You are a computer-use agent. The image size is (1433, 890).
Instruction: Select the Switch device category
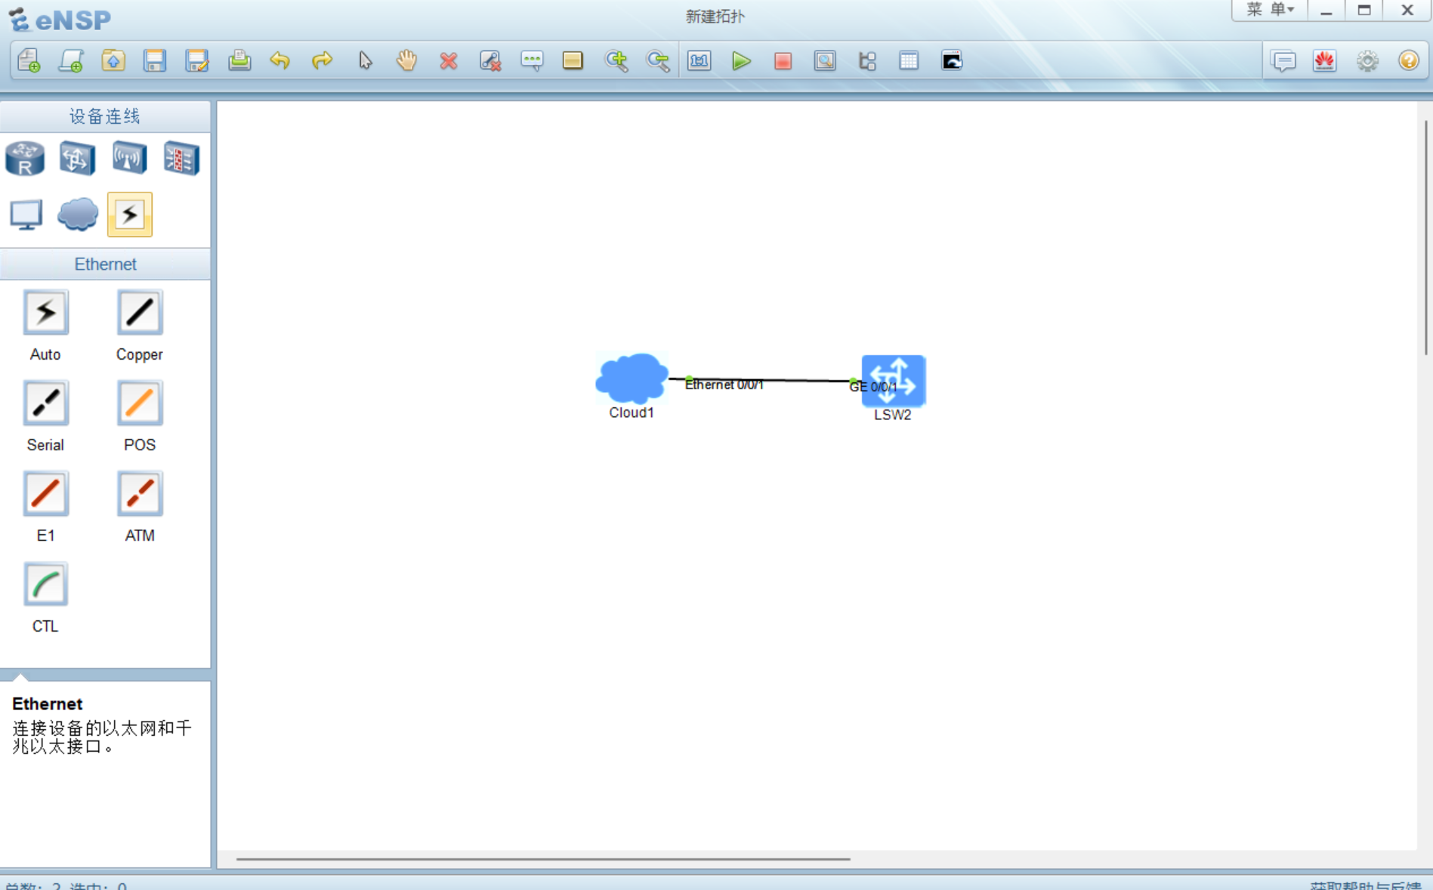[x=77, y=159]
